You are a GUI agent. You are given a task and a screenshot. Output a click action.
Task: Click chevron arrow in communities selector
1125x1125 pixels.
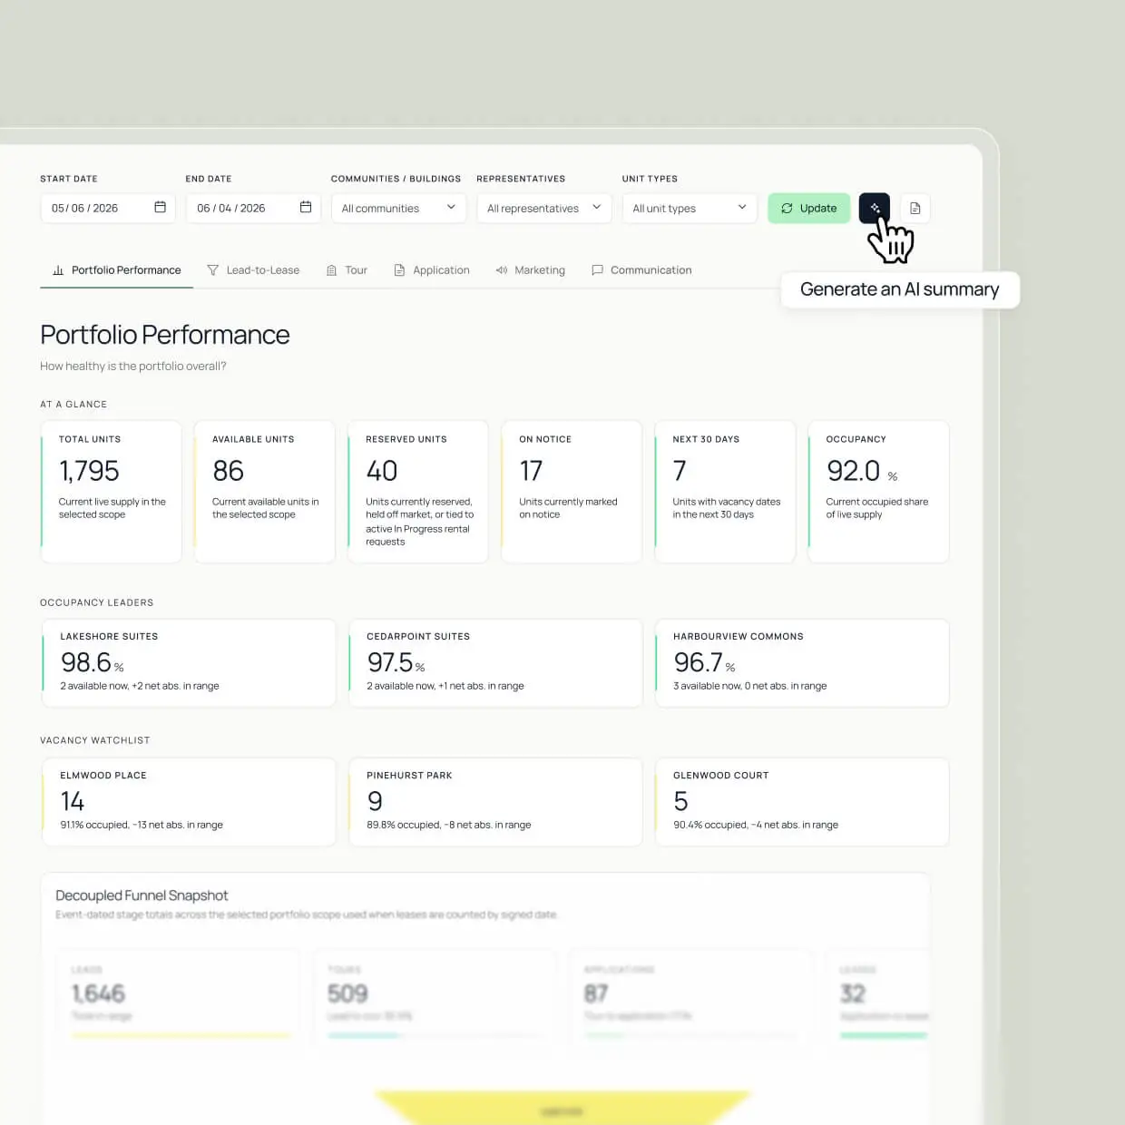[x=451, y=208]
